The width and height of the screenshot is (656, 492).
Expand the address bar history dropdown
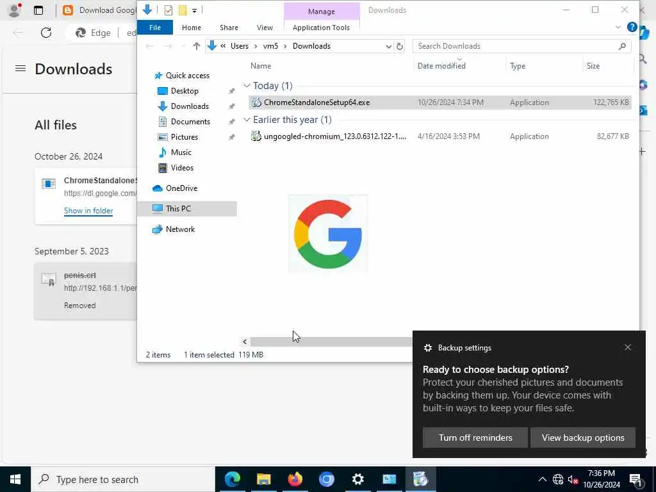tap(388, 46)
